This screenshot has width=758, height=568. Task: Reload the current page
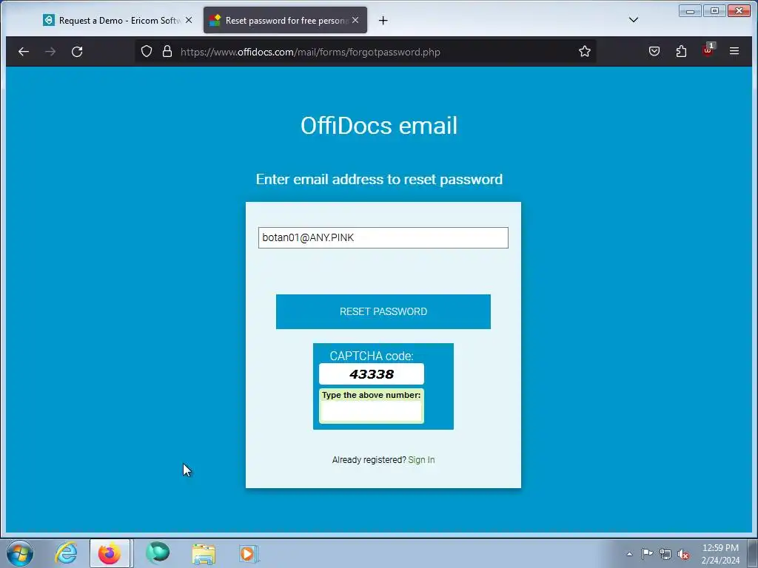(77, 51)
